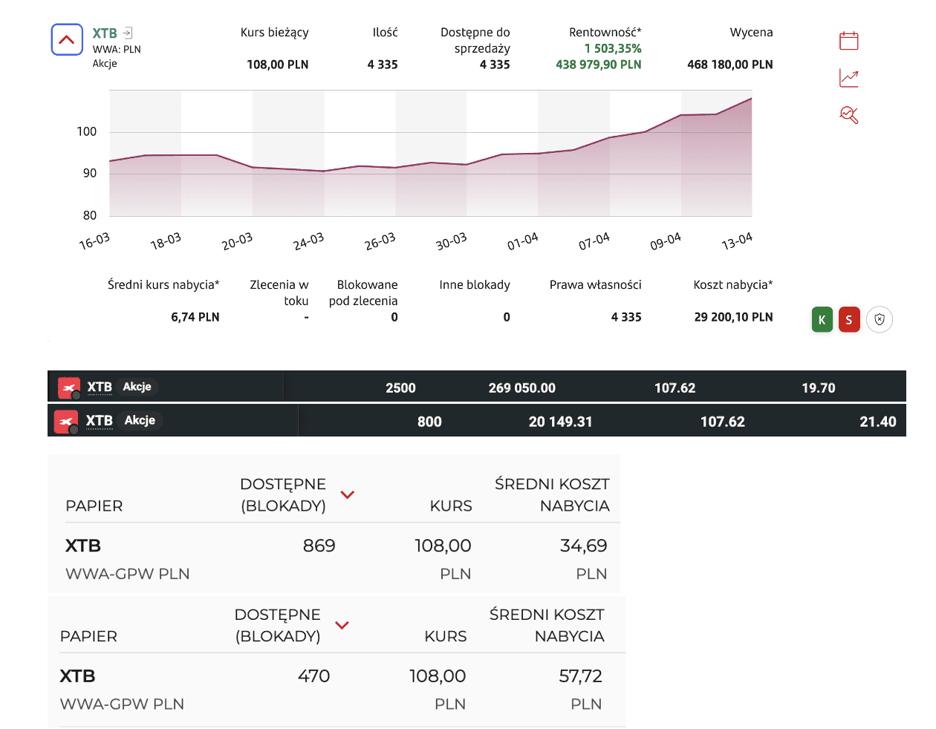Click the shield protection icon

(880, 320)
